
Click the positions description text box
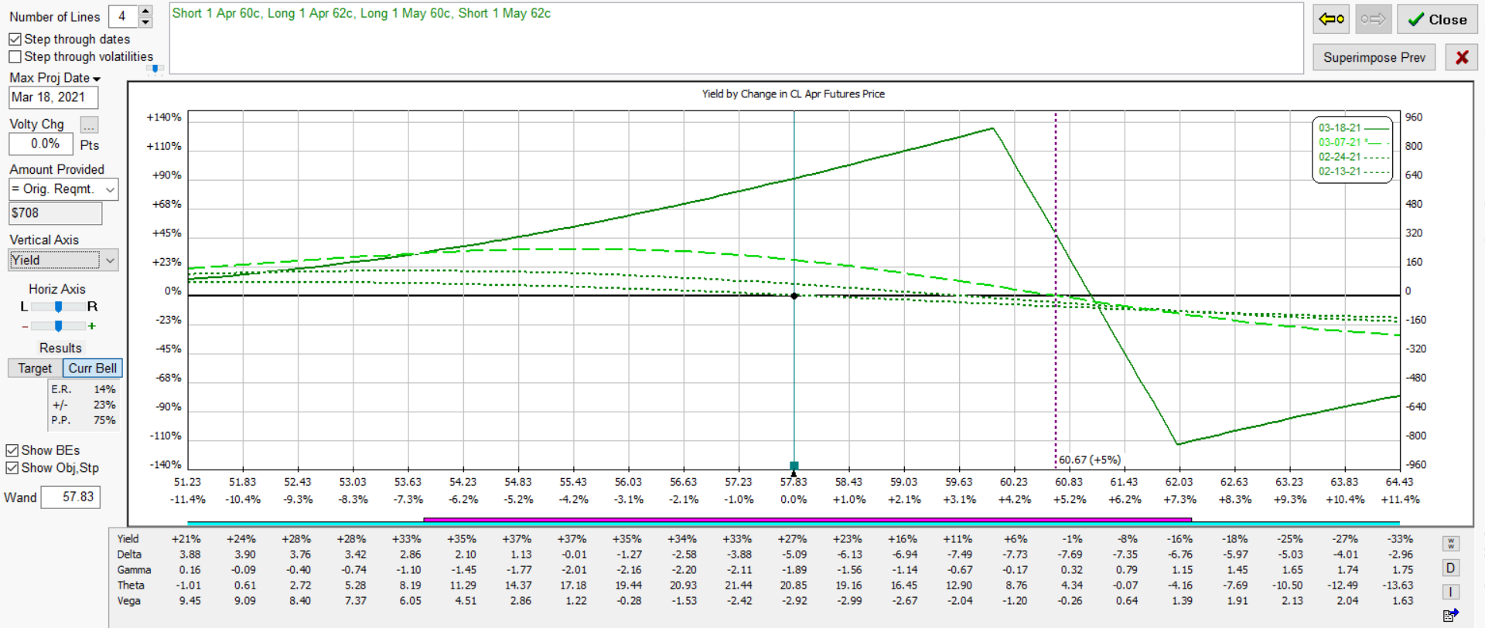736,39
